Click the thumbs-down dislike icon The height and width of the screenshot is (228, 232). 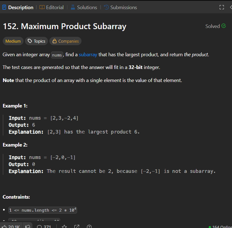pyautogui.click(x=28, y=226)
